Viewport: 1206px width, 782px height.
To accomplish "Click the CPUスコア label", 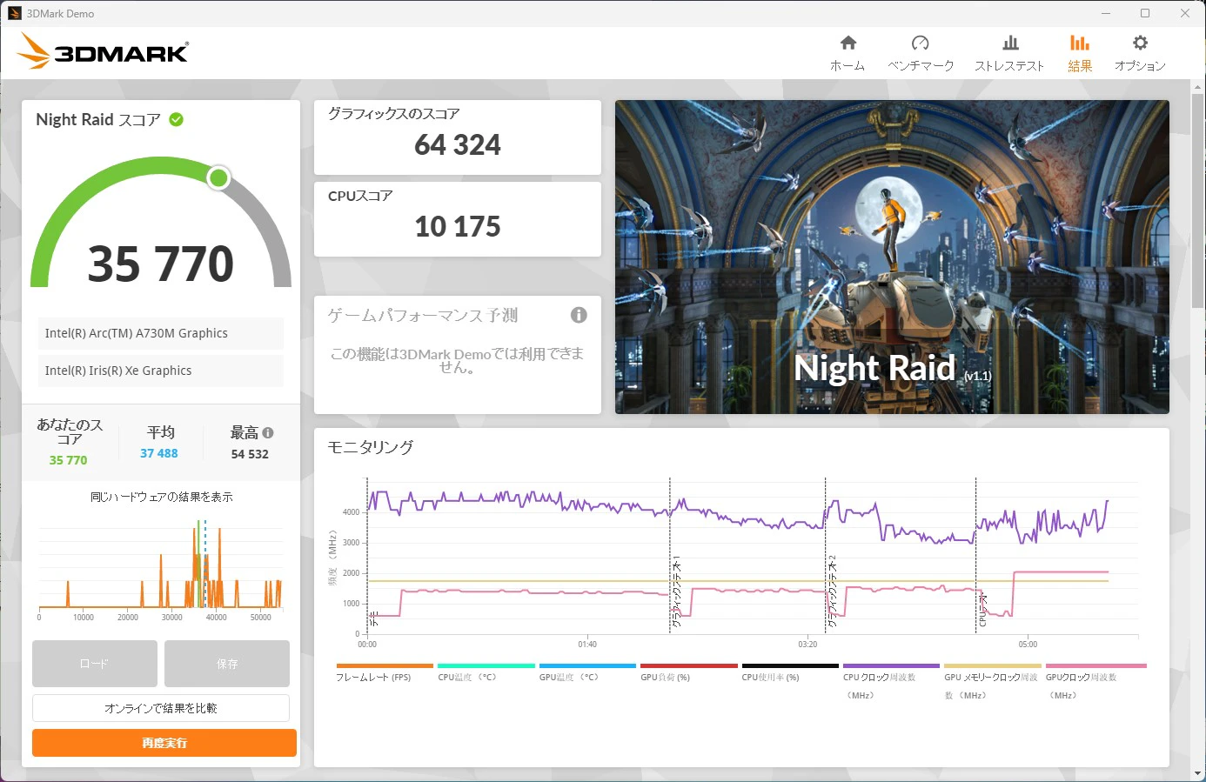I will 360,196.
